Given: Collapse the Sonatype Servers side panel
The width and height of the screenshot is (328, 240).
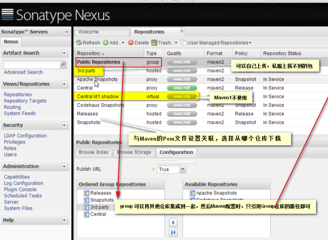Looking at the screenshot, I should 67,32.
